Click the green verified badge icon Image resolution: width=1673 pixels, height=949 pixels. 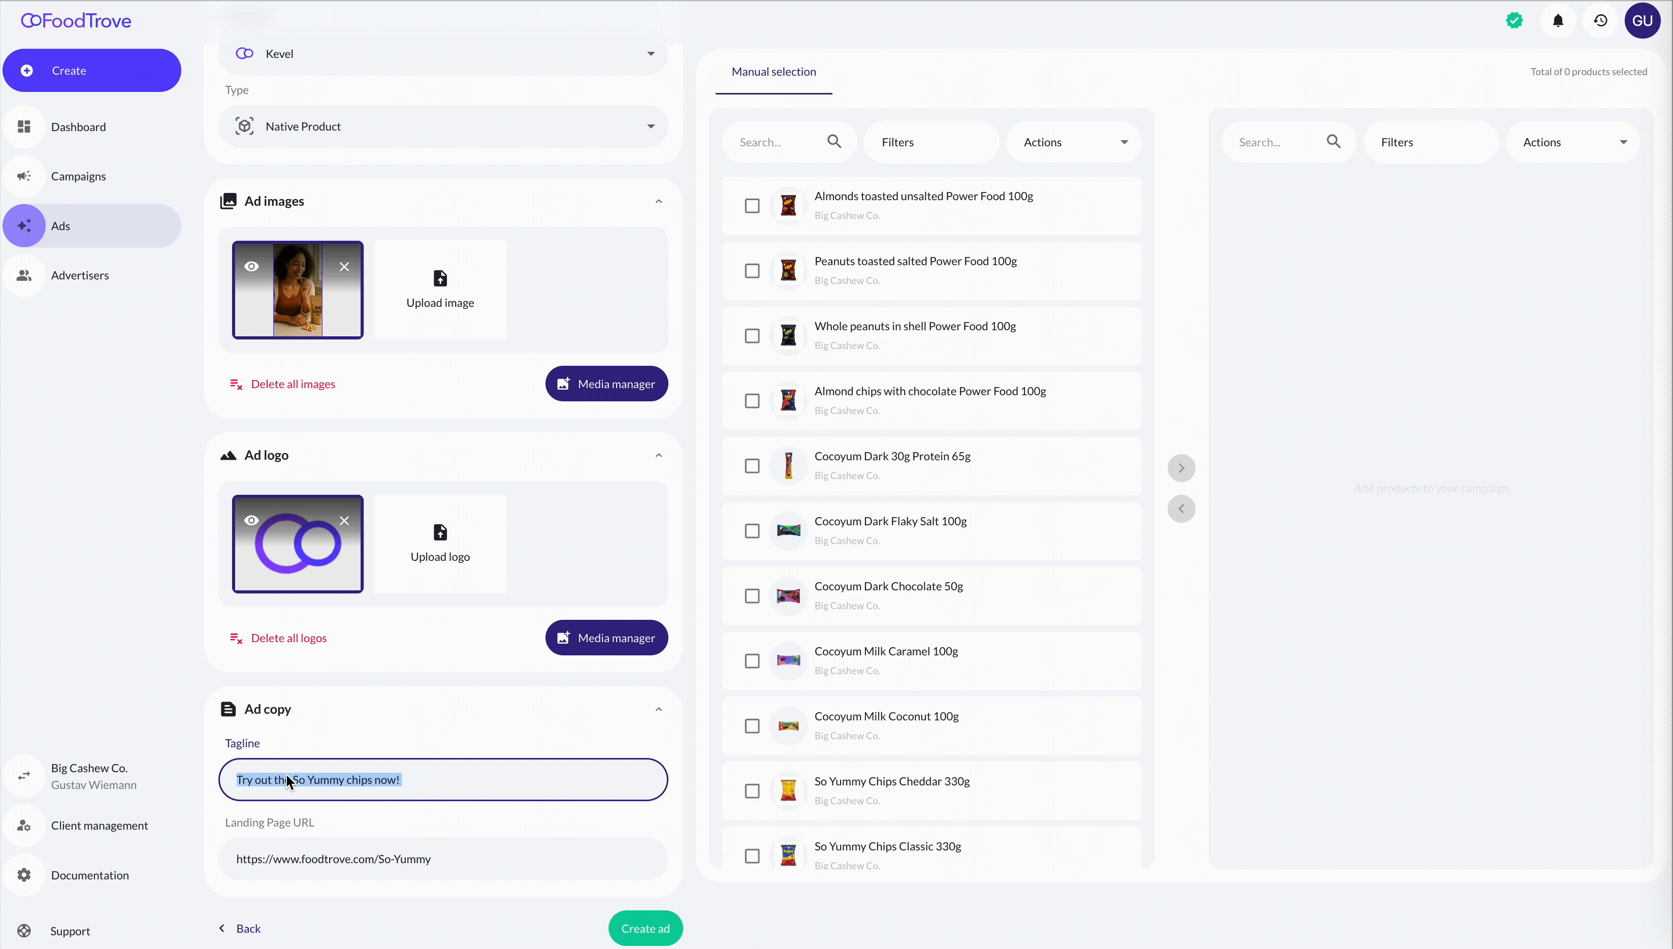click(1514, 21)
